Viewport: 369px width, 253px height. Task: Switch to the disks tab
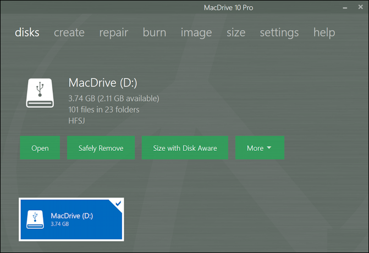point(27,32)
